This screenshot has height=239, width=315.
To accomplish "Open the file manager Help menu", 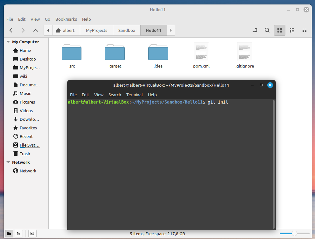I will click(x=86, y=19).
